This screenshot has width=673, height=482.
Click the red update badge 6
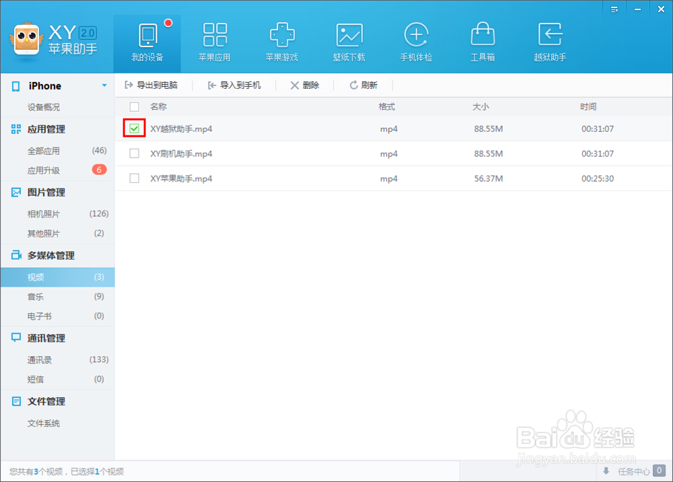[x=99, y=170]
